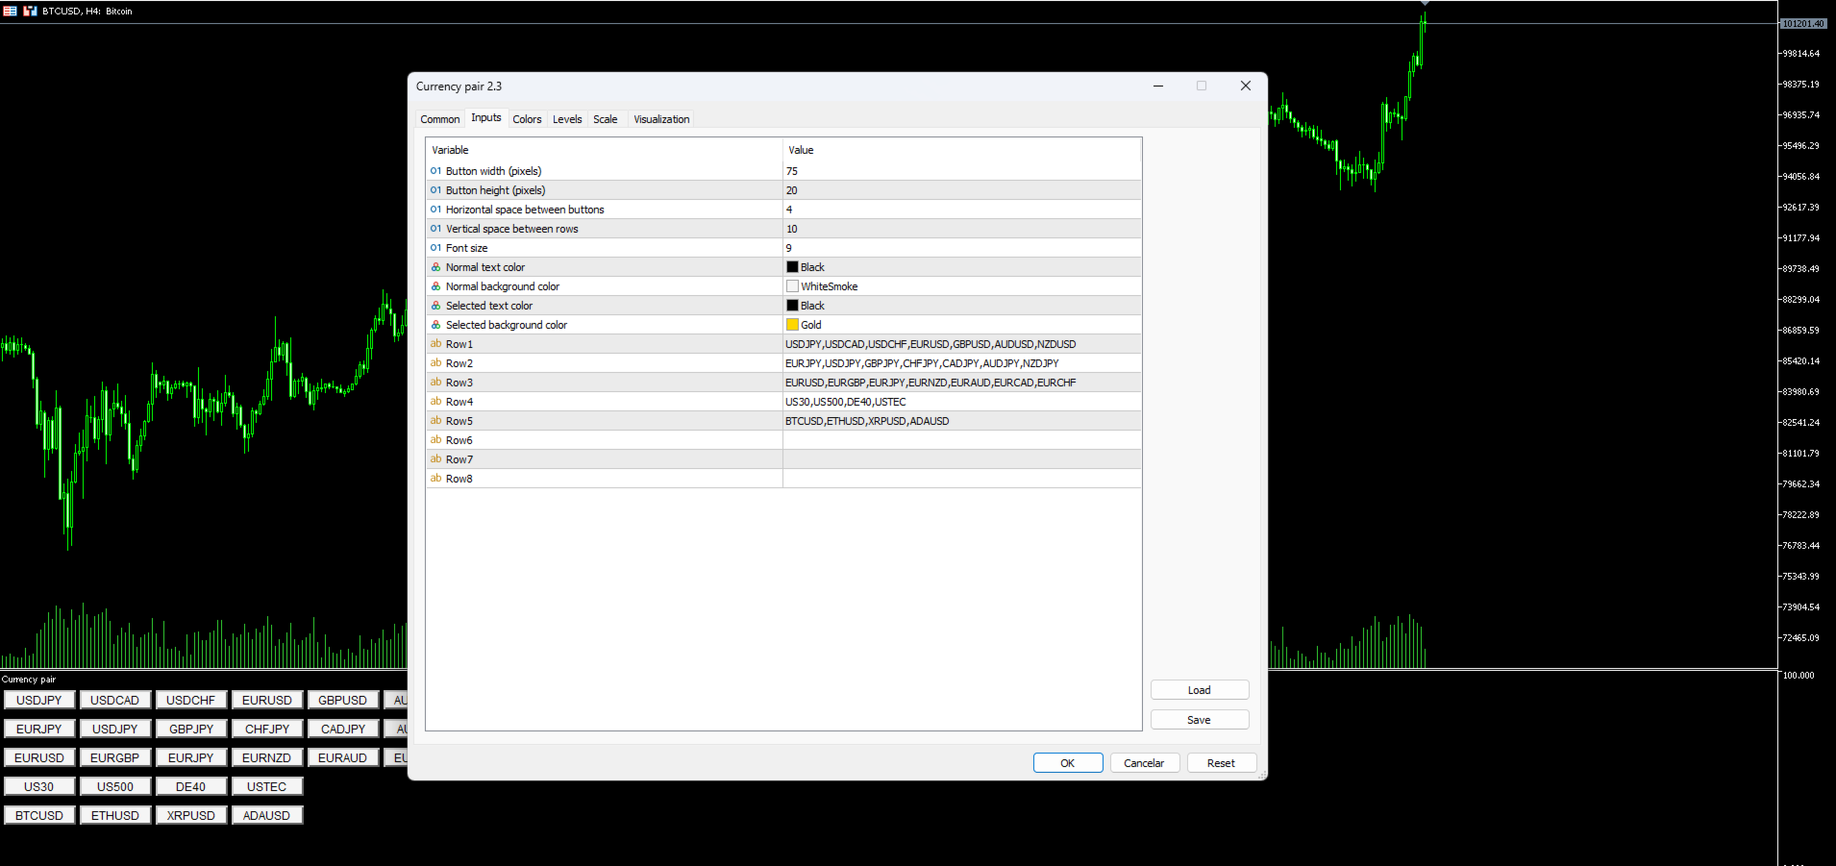Click the chart window icon beside BTCUSD title
This screenshot has height=866, width=1836.
[30, 11]
